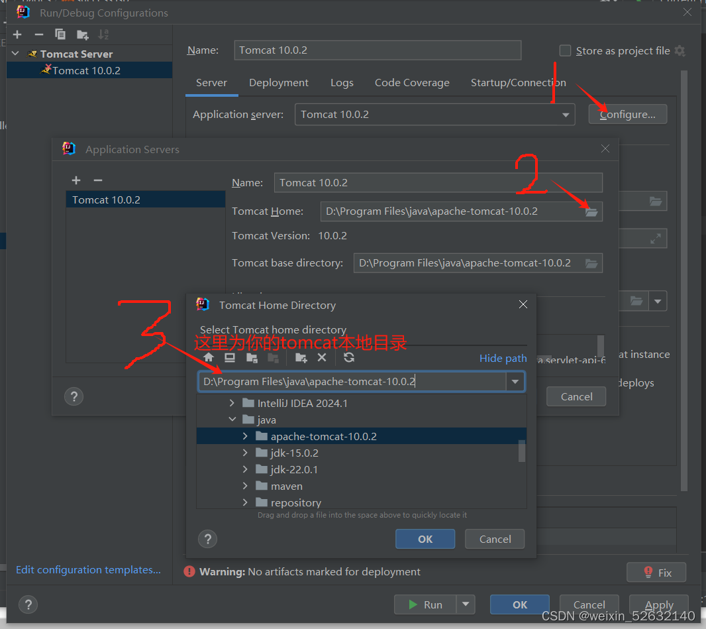Image resolution: width=706 pixels, height=629 pixels.
Task: Open path history dropdown in file chooser
Action: 515,382
